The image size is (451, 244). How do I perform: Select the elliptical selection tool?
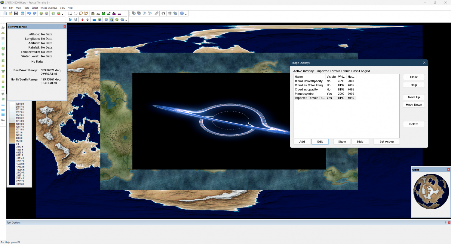tap(75, 13)
